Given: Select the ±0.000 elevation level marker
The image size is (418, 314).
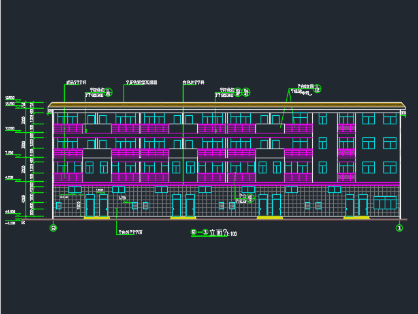Looking at the screenshot, I should 10,212.
